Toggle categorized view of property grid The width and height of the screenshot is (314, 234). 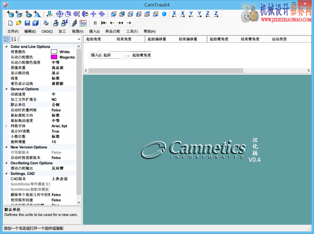7,39
